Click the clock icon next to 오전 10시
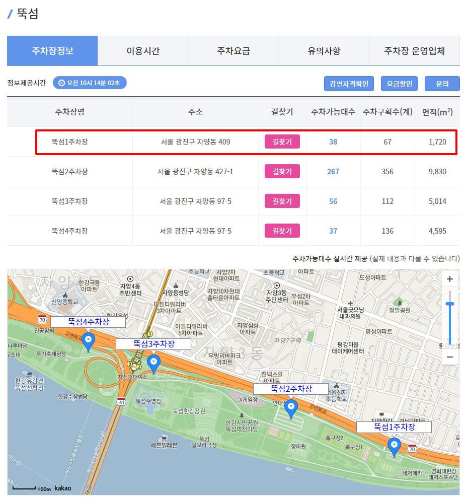Viewport: 465px width, 498px height. [x=62, y=83]
